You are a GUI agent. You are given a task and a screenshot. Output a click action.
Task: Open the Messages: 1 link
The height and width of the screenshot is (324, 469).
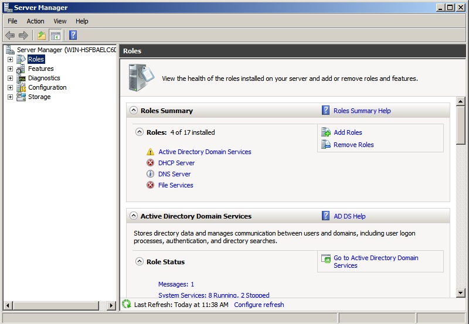pyautogui.click(x=176, y=284)
